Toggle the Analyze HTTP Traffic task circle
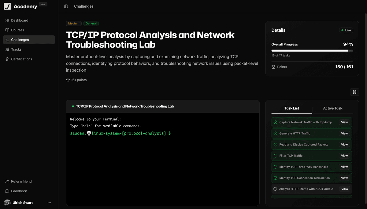Screen dimensions: 367x209 (x=275, y=189)
